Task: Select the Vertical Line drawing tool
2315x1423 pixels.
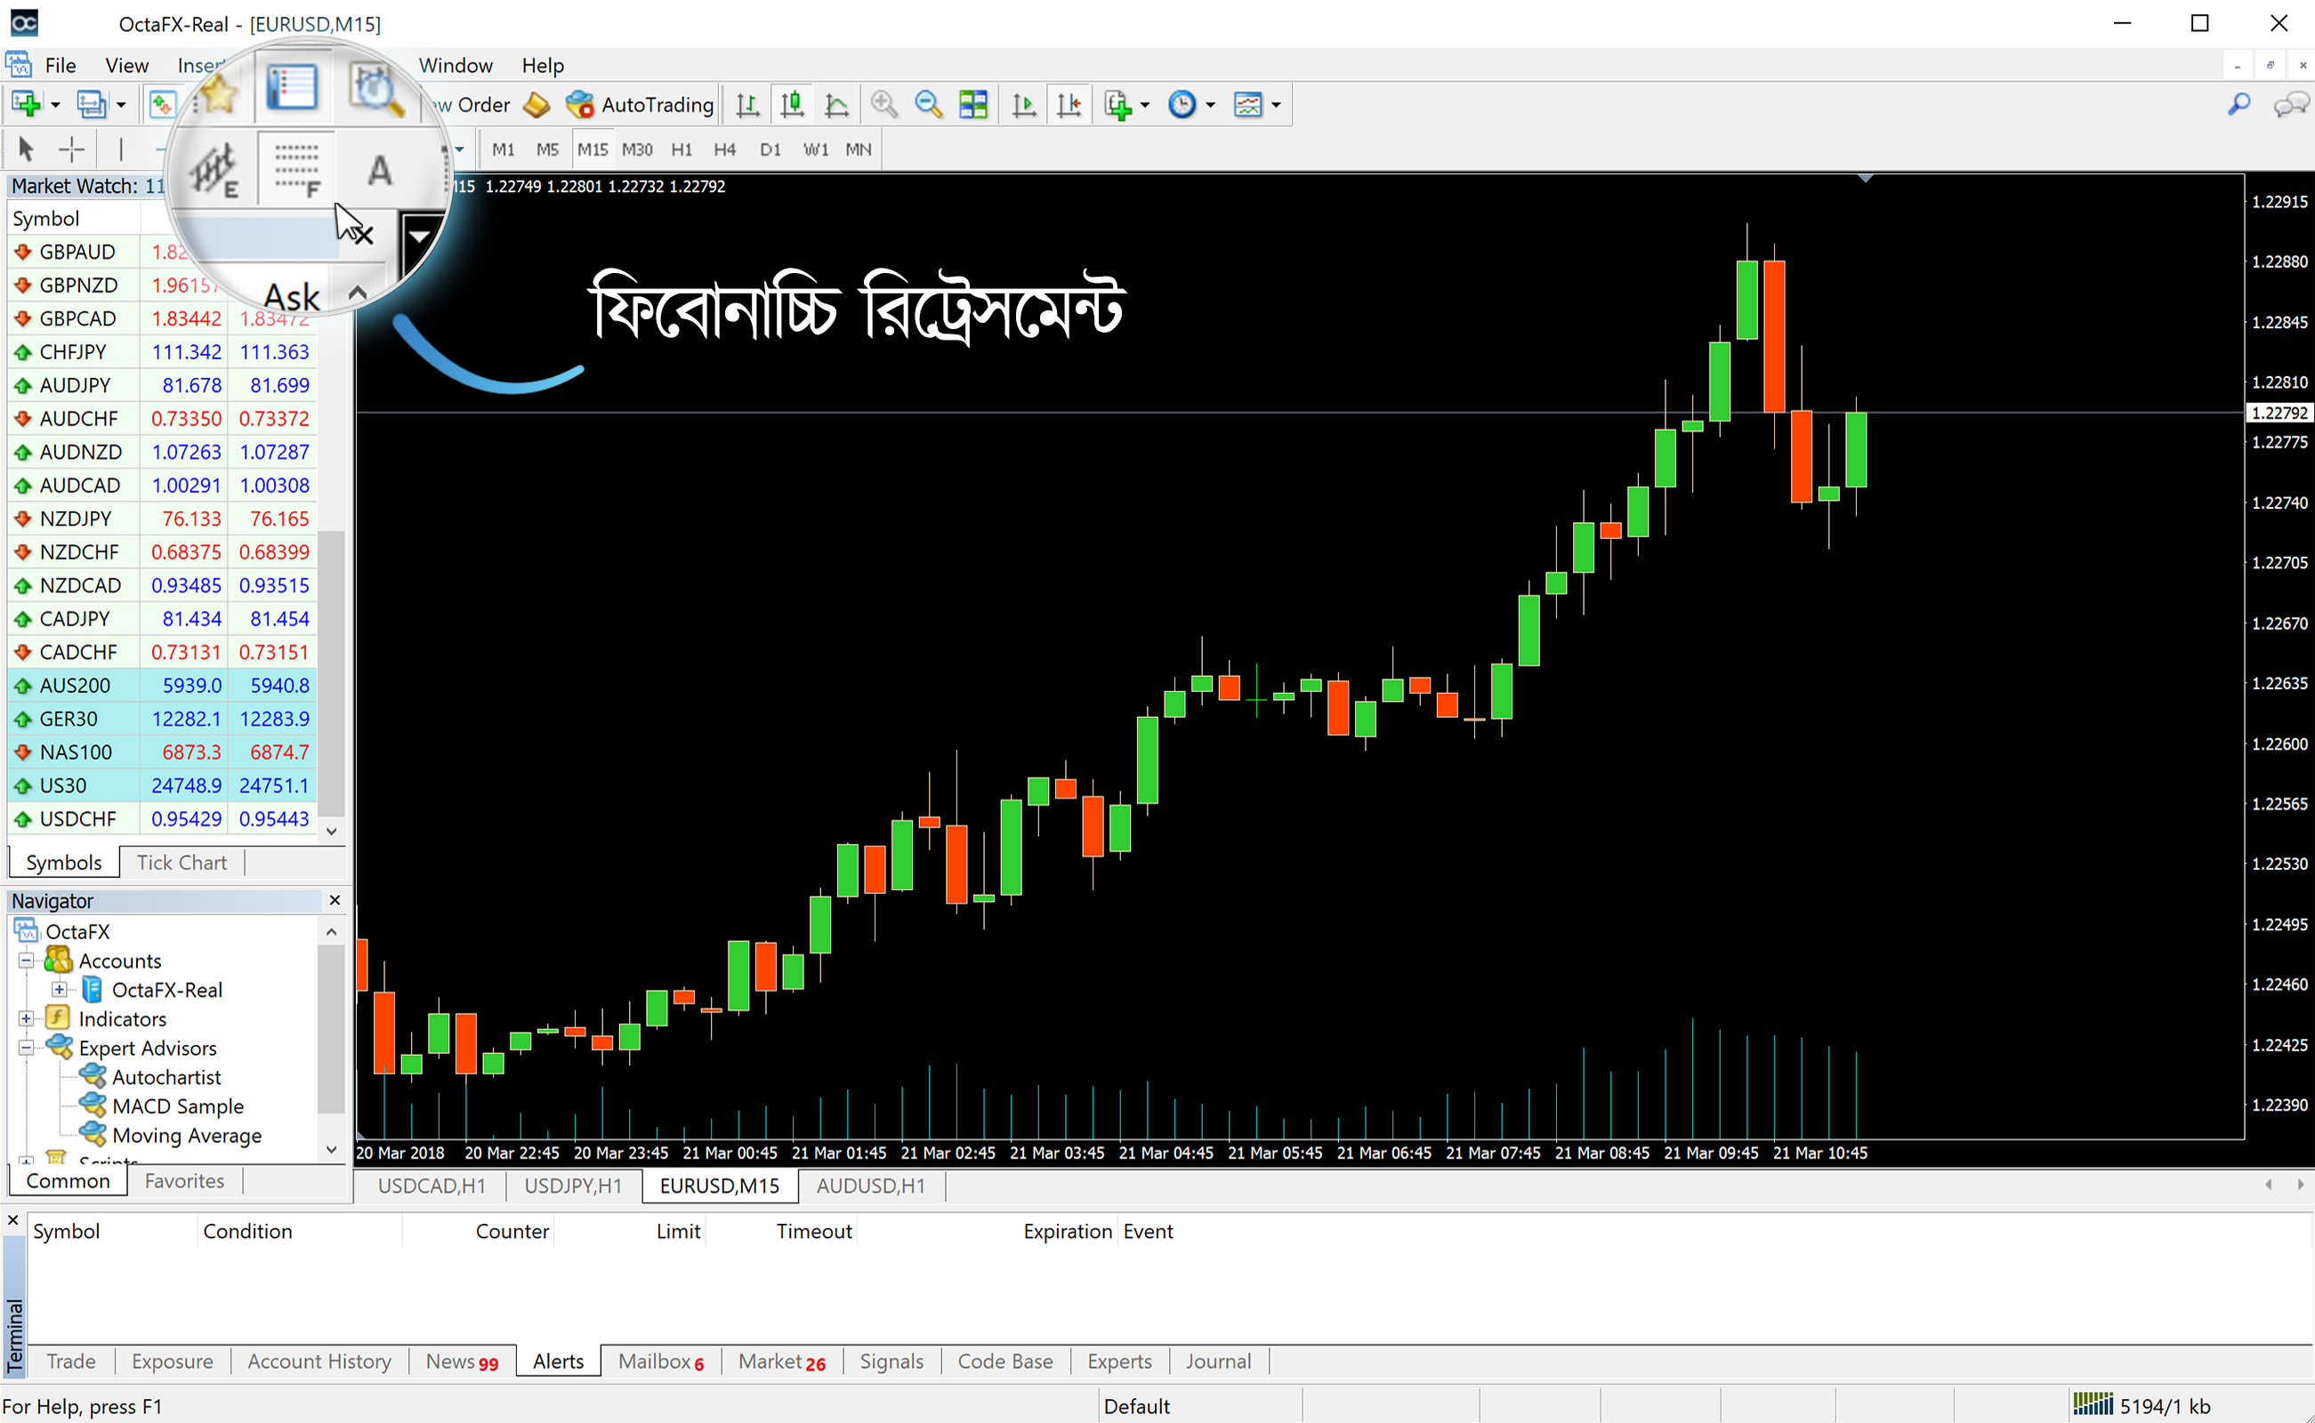Action: click(120, 149)
